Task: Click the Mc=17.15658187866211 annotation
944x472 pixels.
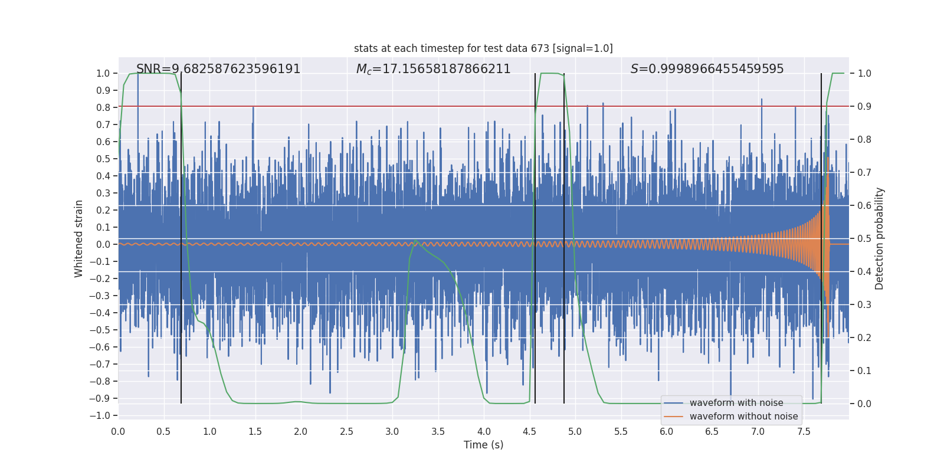Action: point(433,69)
